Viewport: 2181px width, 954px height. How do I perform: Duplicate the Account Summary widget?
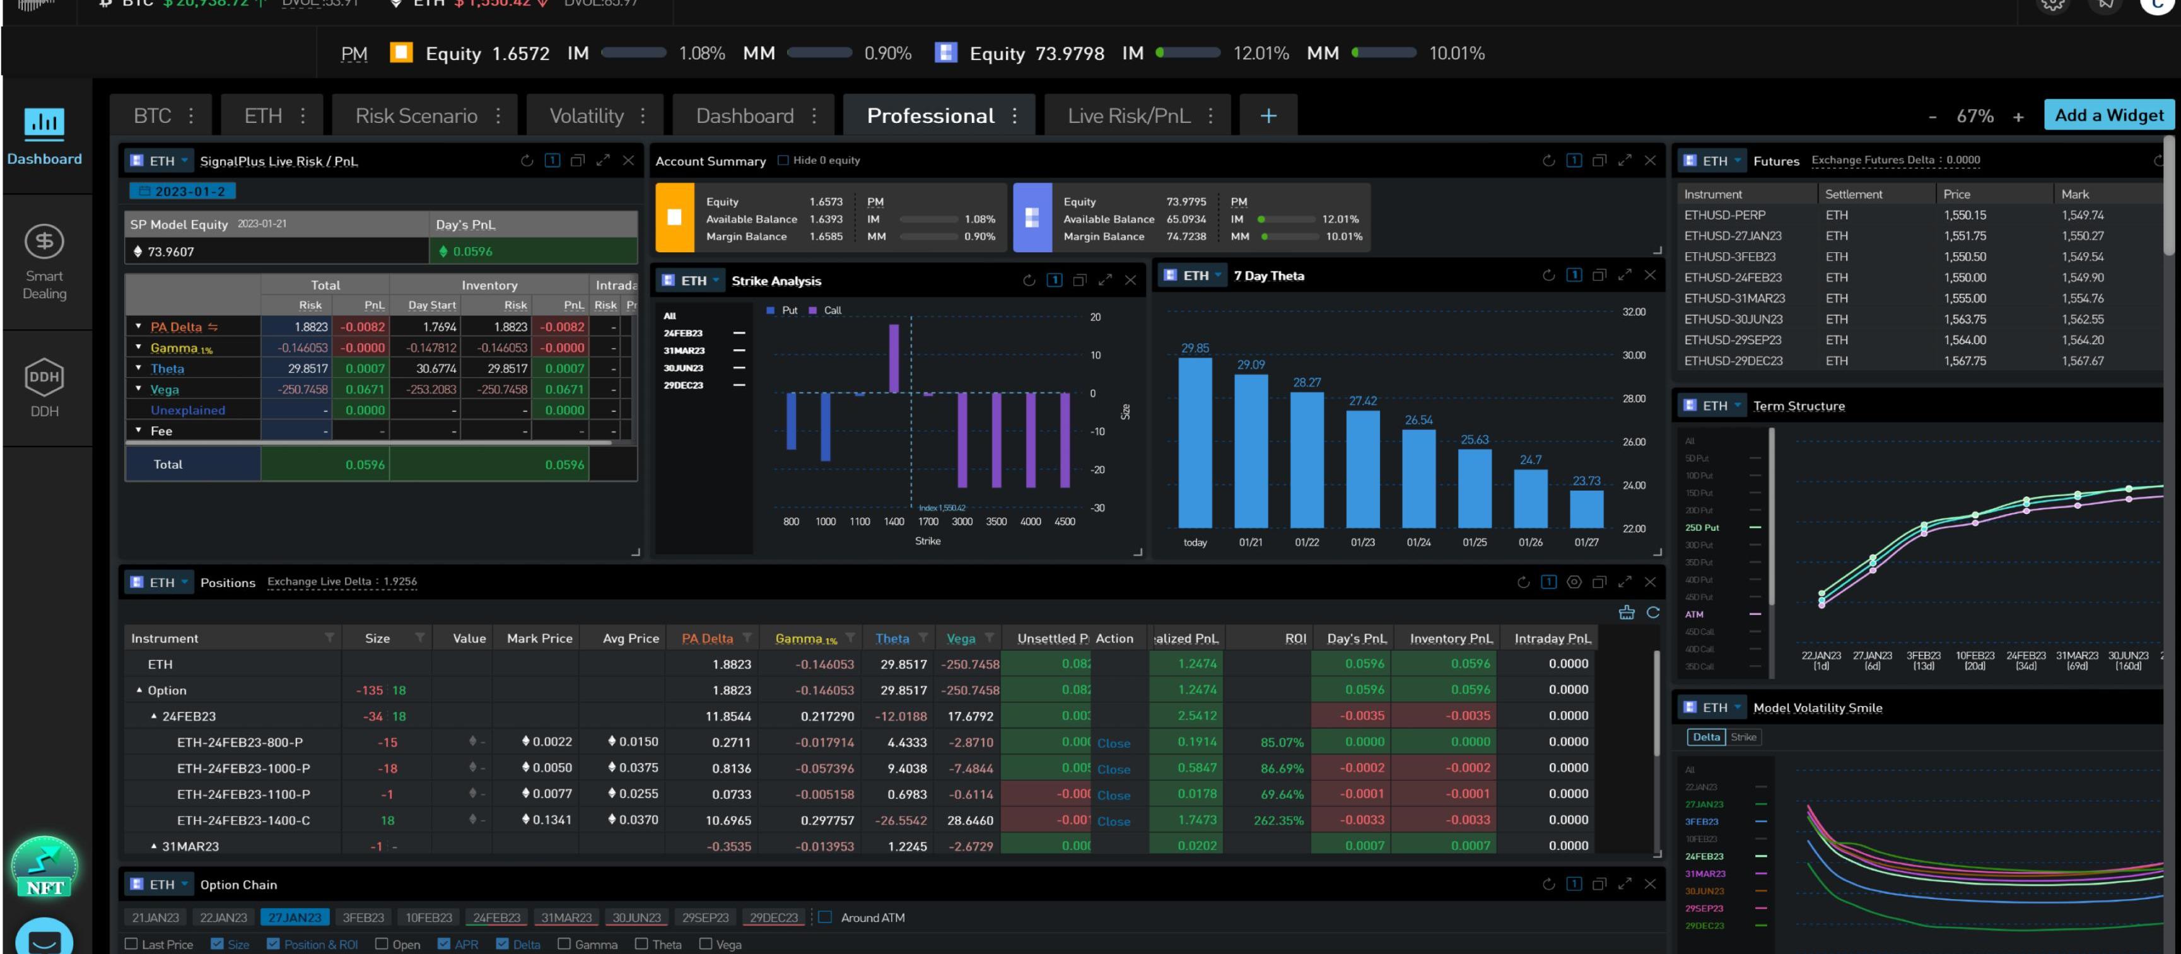[1598, 161]
